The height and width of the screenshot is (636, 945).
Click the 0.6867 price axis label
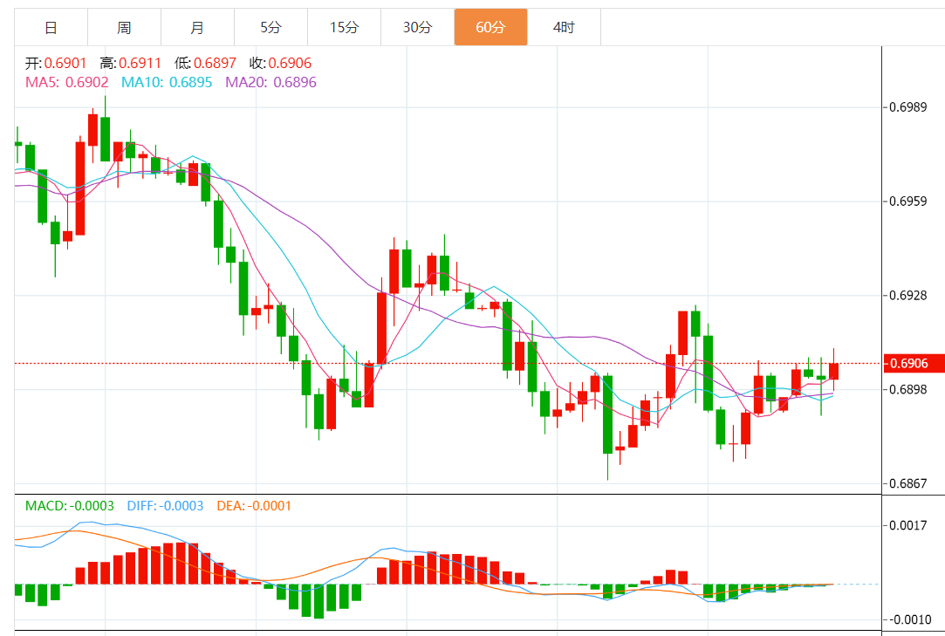907,483
